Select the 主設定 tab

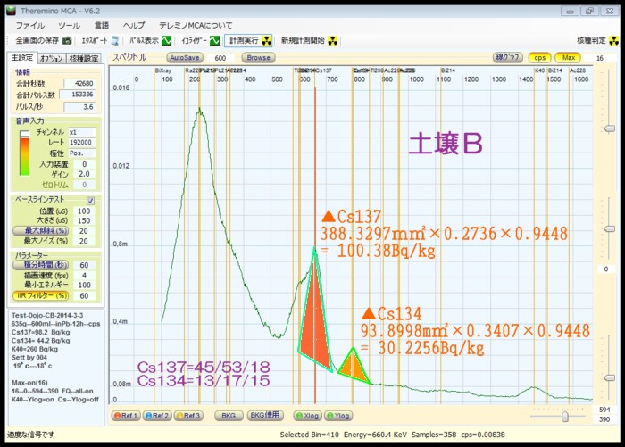(22, 58)
